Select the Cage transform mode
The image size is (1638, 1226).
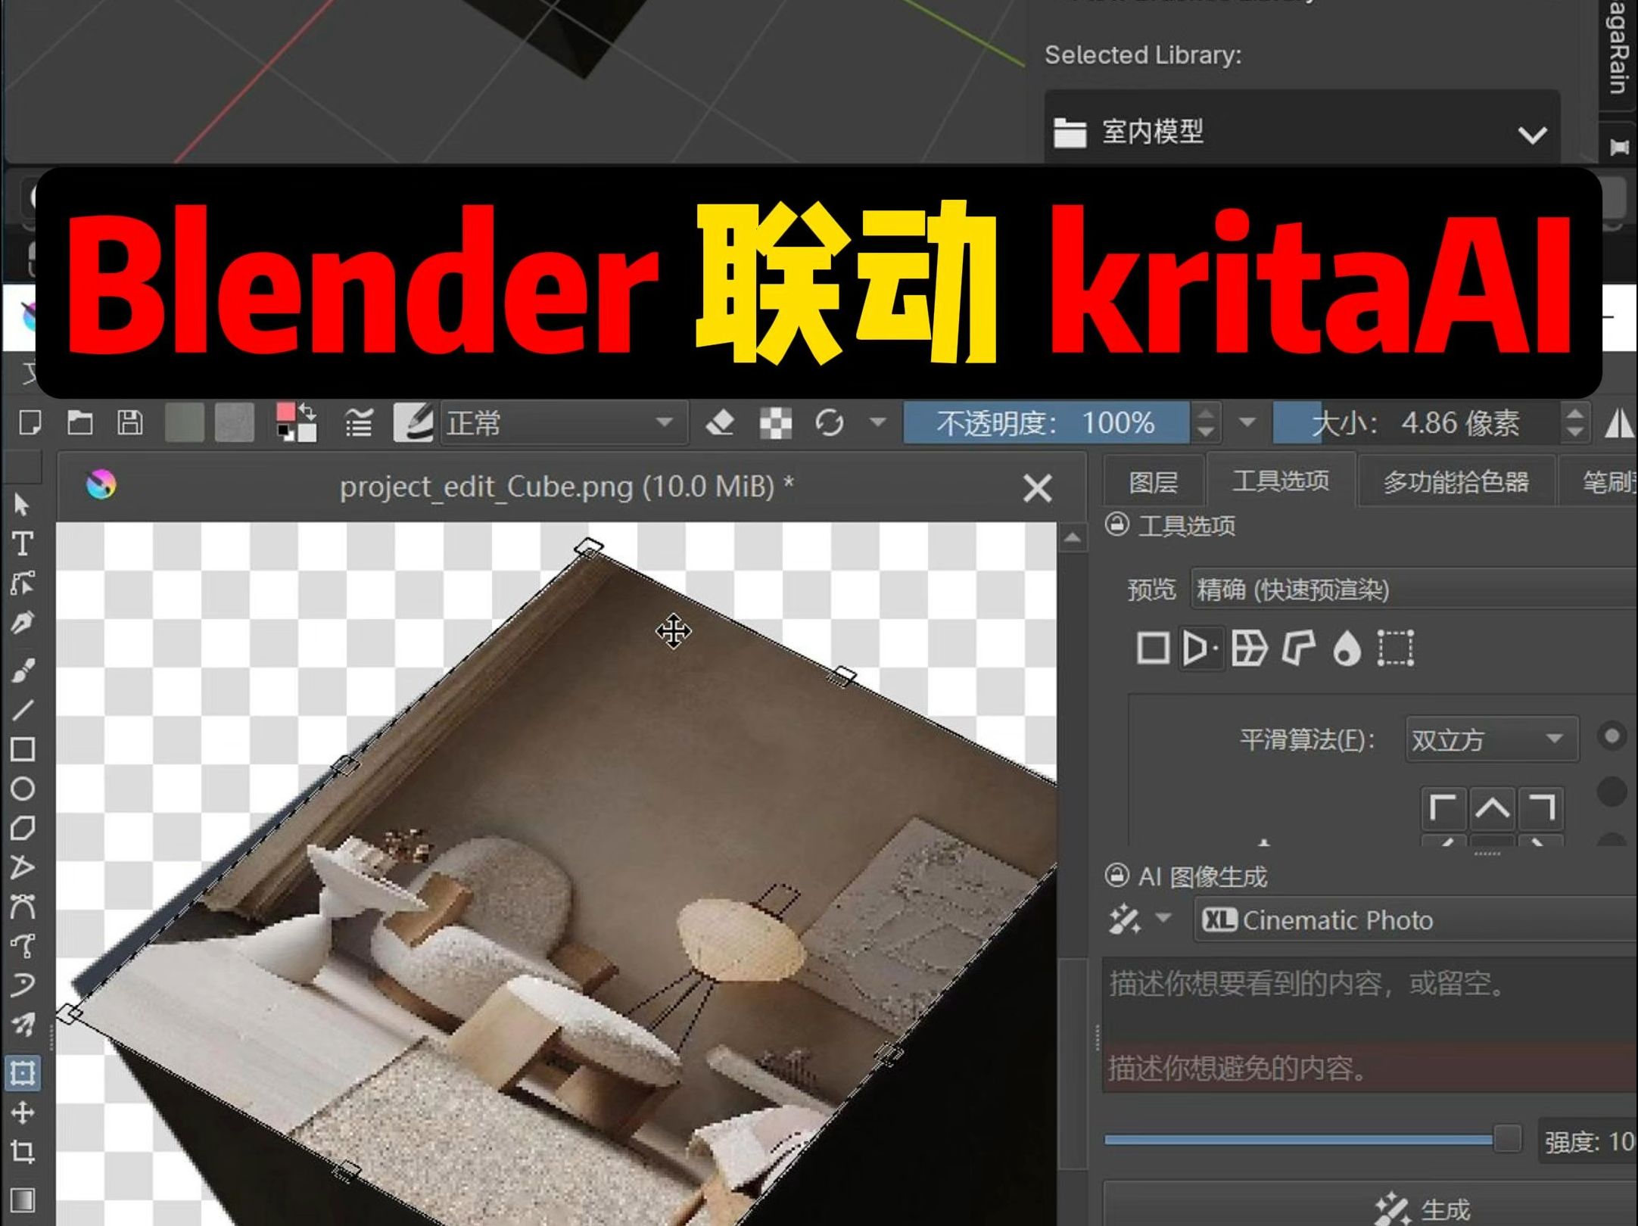(x=1300, y=649)
